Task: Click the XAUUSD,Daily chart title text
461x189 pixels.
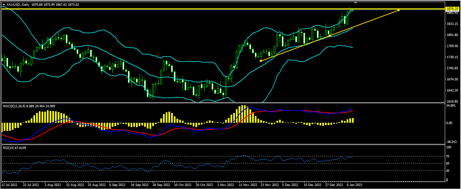Action: (17, 4)
